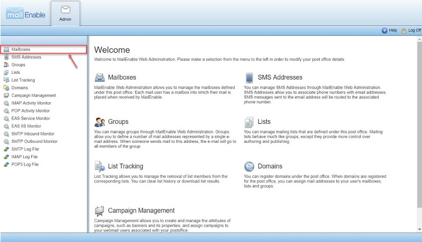This screenshot has width=422, height=242.
Task: Click the Campaign Management heading on Welcome page
Action: click(141, 210)
